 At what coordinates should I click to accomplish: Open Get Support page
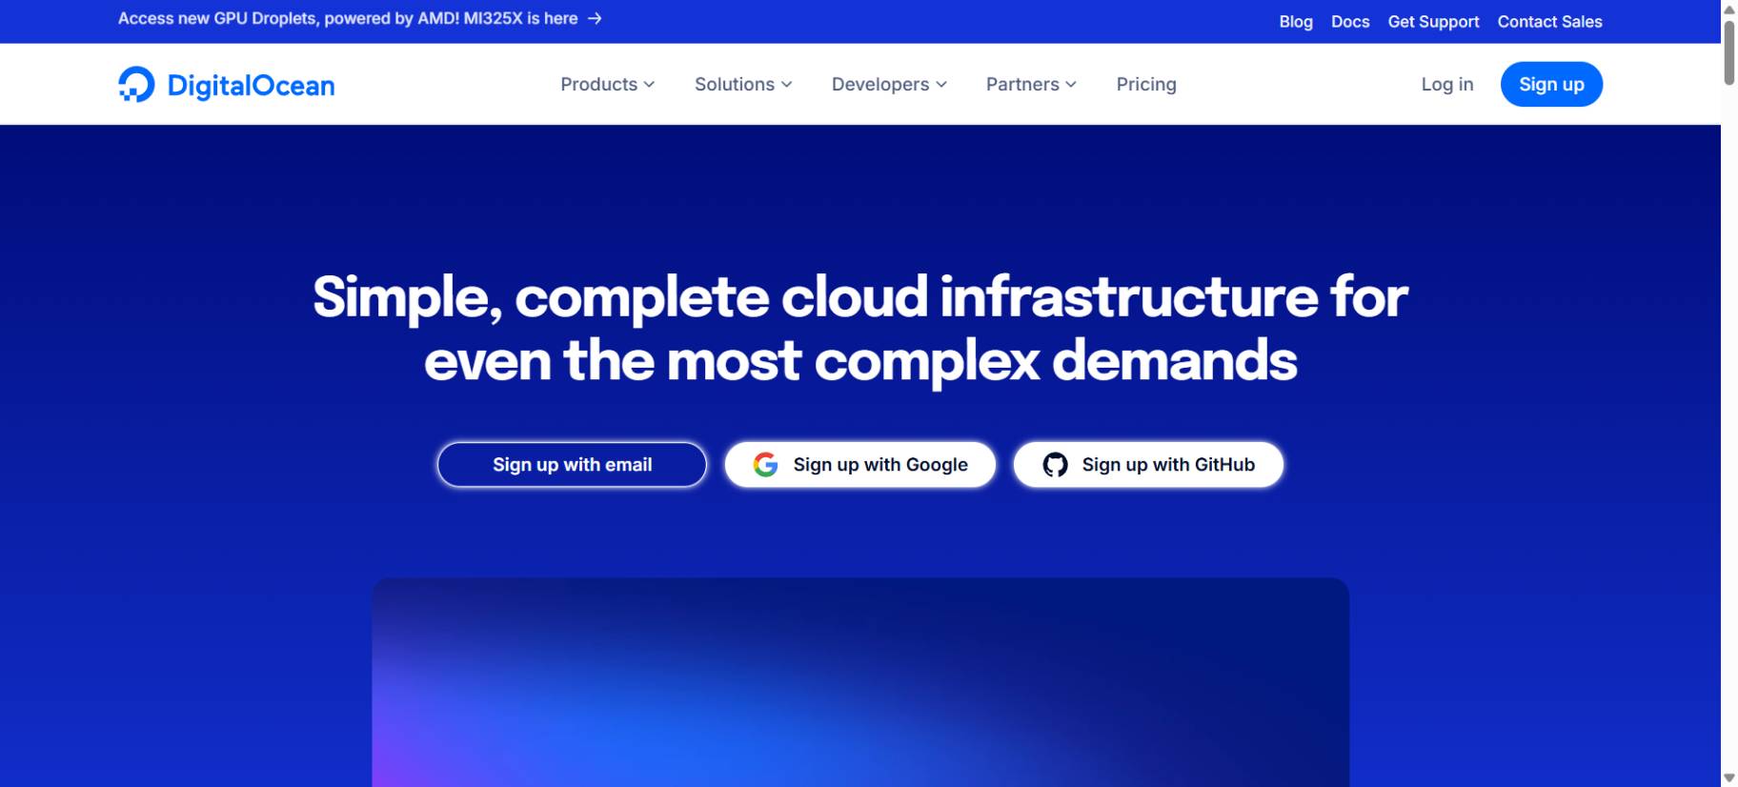pos(1433,21)
